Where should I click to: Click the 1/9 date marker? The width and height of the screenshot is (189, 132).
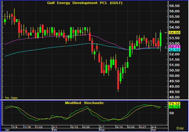point(15,127)
